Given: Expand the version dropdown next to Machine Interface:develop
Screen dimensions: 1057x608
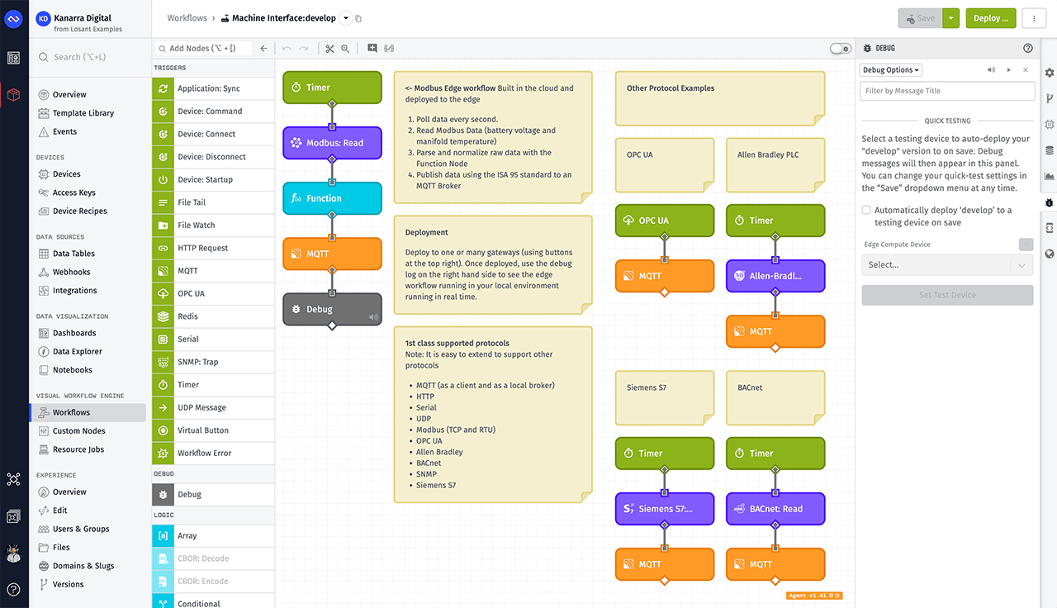Looking at the screenshot, I should point(346,17).
